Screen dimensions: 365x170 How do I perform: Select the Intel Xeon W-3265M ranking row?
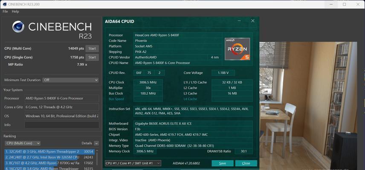(x=49, y=157)
